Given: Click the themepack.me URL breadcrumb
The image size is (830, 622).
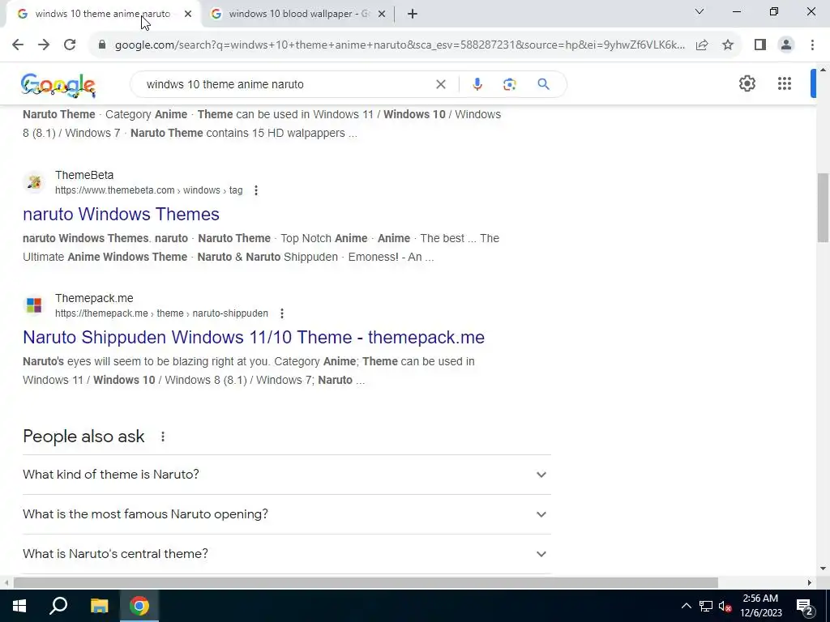Looking at the screenshot, I should click(x=161, y=313).
